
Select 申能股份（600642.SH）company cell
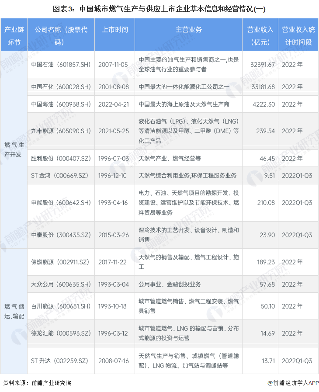[61, 203]
